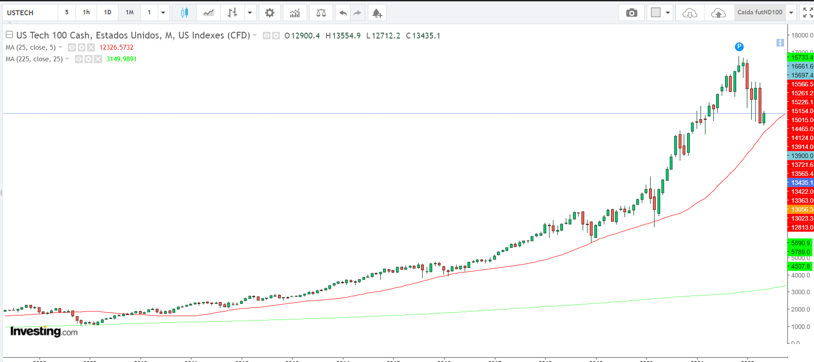
Task: Click the light blue 15697.4 price label
Action: (x=801, y=75)
